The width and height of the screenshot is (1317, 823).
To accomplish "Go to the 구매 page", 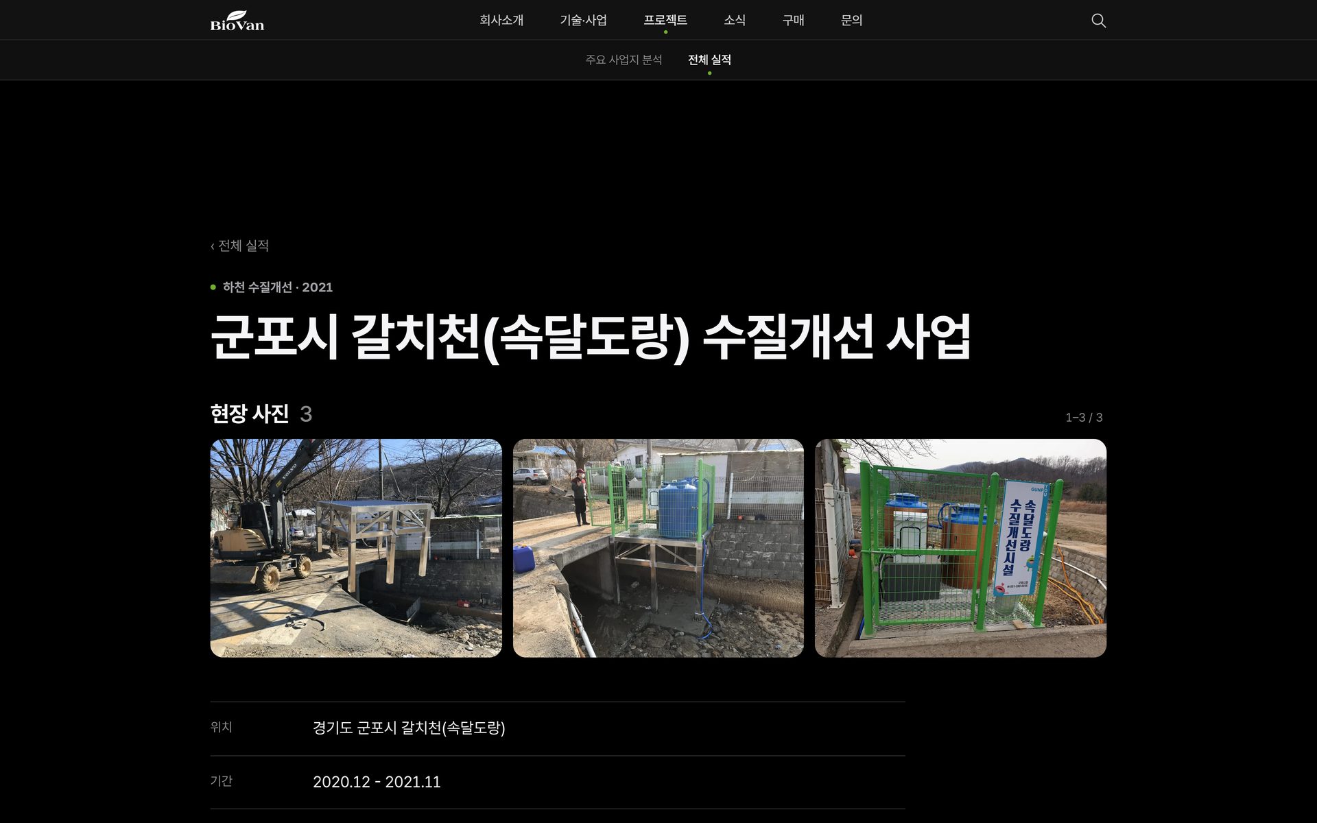I will pyautogui.click(x=793, y=21).
